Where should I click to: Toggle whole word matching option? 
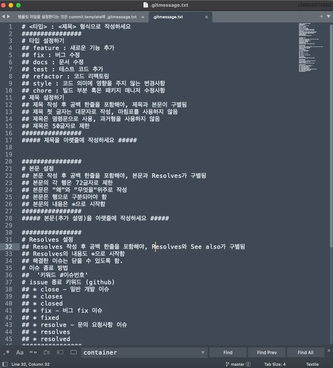click(33, 352)
